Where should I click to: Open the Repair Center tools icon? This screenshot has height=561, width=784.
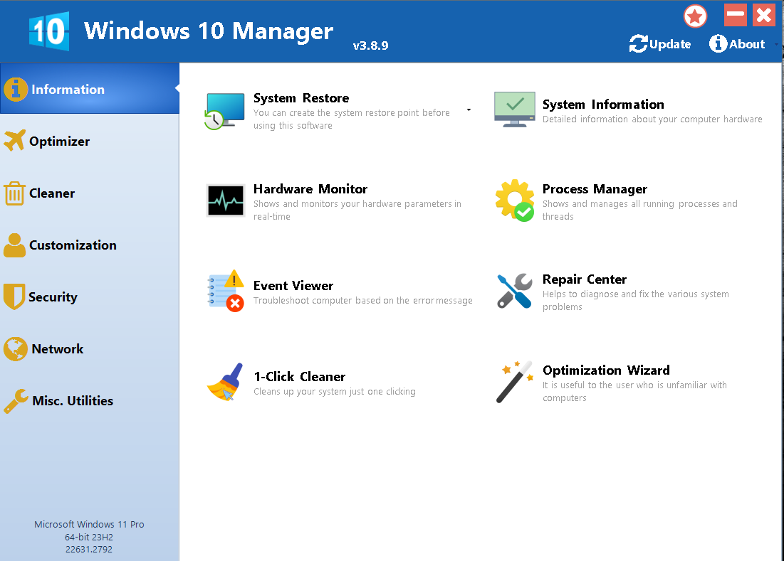[x=515, y=291]
